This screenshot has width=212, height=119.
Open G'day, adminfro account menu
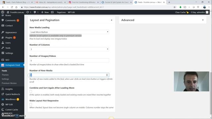point(199,12)
